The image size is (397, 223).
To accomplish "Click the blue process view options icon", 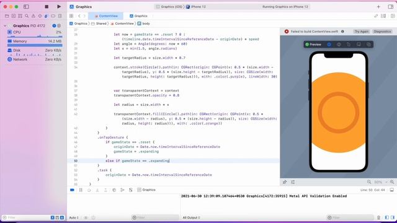I will (54, 26).
